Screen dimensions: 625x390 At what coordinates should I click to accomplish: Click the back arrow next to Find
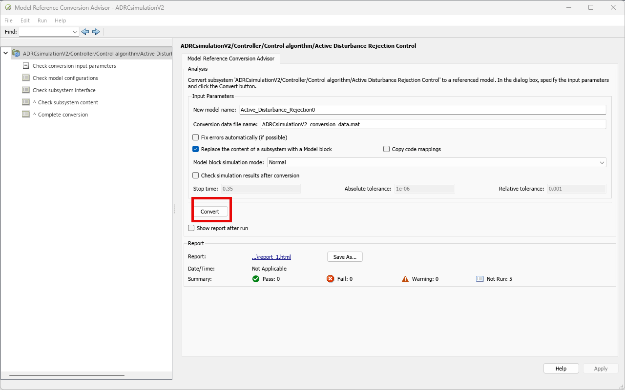point(85,32)
